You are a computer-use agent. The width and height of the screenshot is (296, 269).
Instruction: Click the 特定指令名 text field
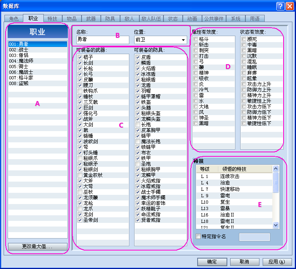255,237
